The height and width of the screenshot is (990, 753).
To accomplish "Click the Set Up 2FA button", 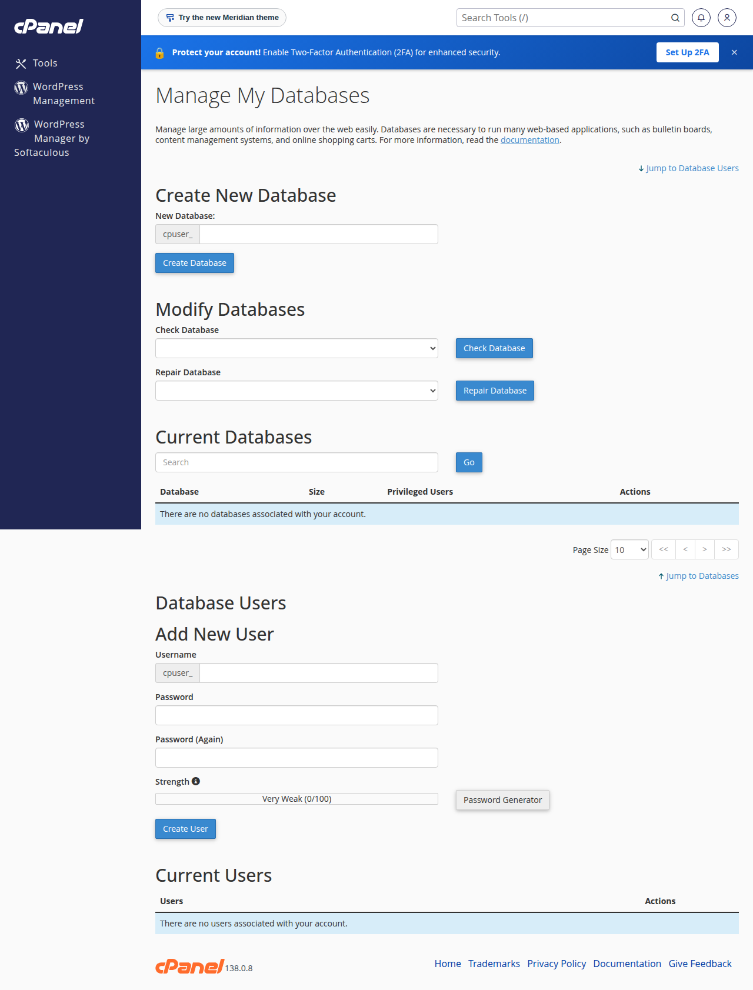I will point(688,52).
